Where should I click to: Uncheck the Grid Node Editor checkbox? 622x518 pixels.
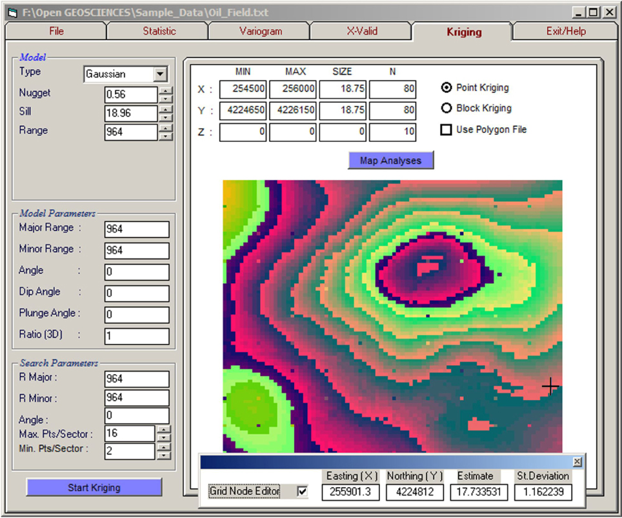pos(302,492)
